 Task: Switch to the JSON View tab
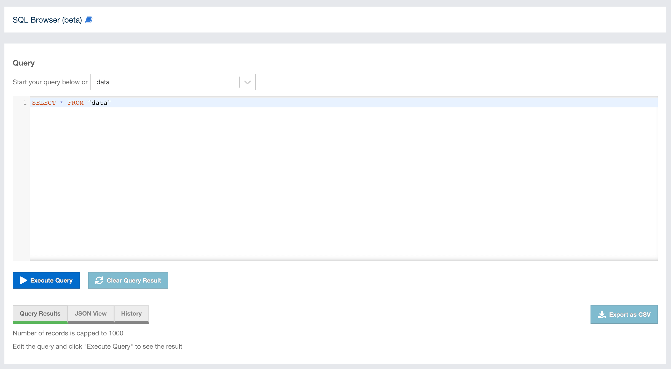[x=91, y=314]
